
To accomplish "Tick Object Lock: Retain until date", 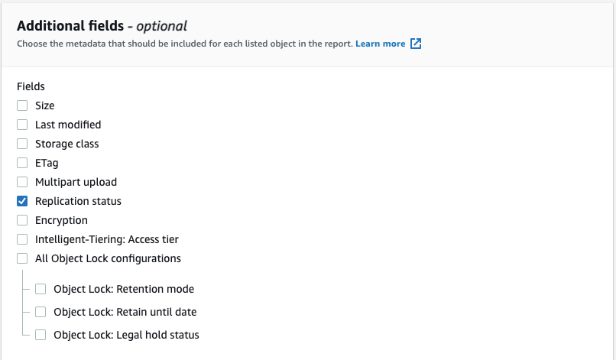I will point(41,312).
